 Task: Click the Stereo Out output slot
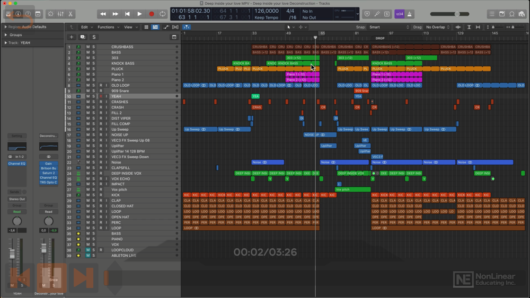click(17, 199)
